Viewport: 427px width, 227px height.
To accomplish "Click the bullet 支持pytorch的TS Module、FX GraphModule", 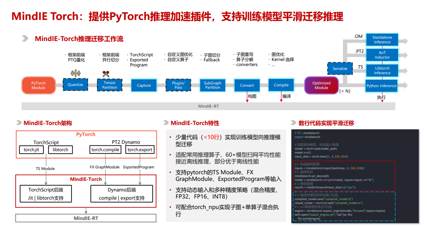I will 228,175.
